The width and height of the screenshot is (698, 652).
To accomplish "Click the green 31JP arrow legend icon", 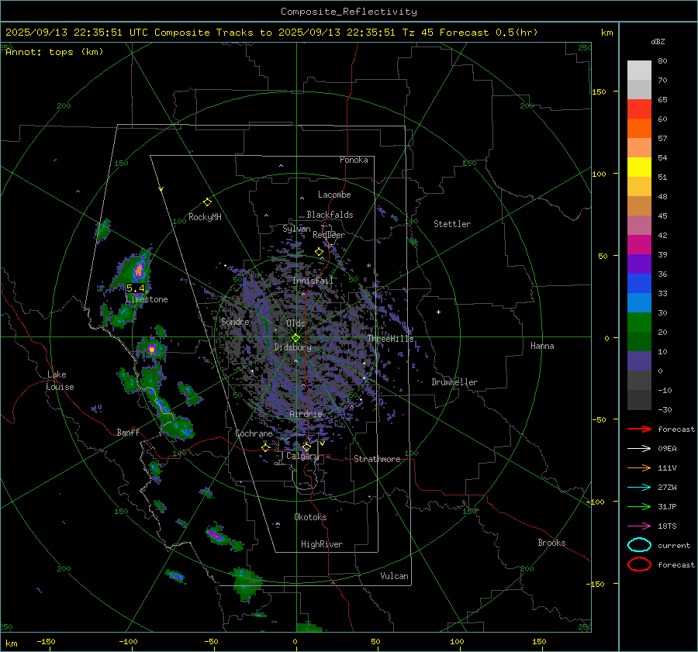I will [639, 506].
